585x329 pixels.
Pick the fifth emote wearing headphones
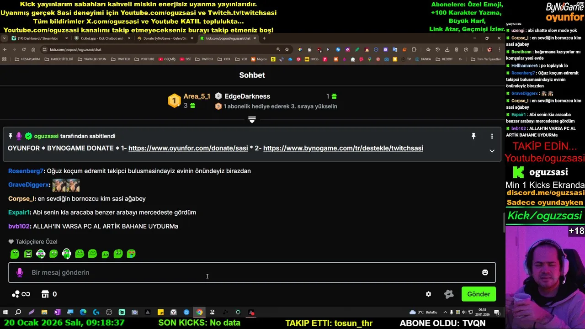[x=67, y=254]
